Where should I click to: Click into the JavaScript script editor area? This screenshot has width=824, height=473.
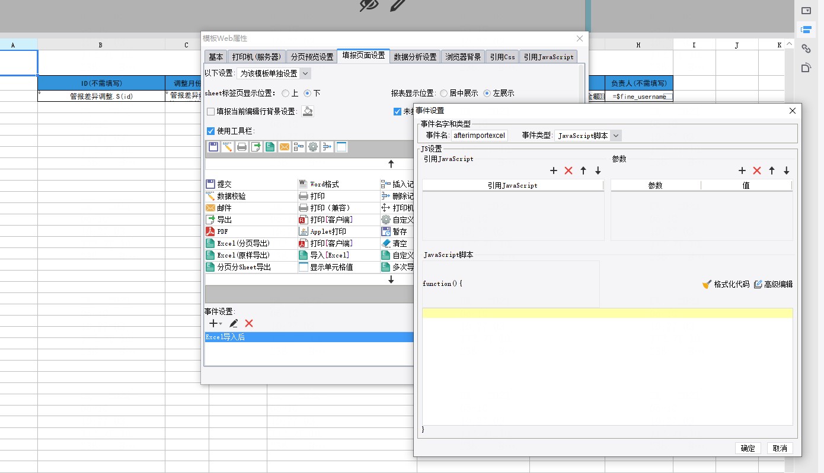coord(607,366)
